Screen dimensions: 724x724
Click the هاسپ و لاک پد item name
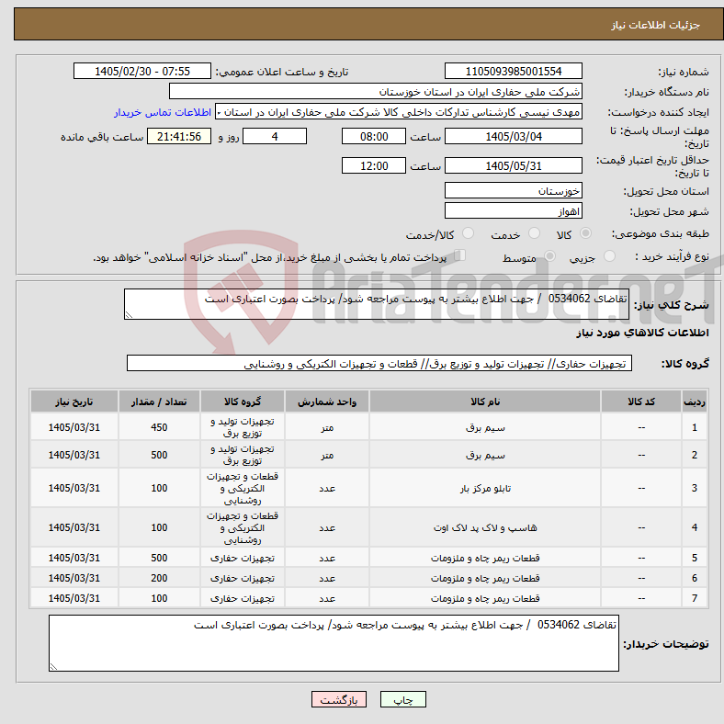click(x=485, y=527)
